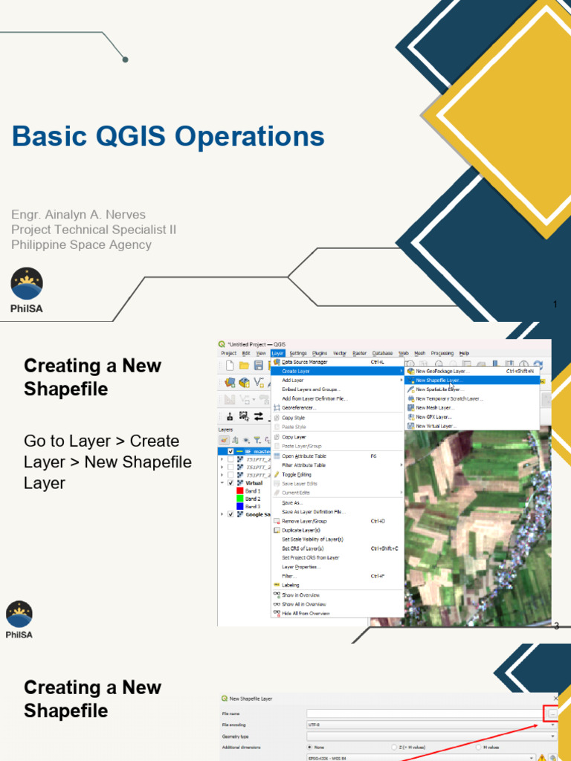Open the Vector menu
Image resolution: width=571 pixels, height=761 pixels.
click(x=340, y=353)
